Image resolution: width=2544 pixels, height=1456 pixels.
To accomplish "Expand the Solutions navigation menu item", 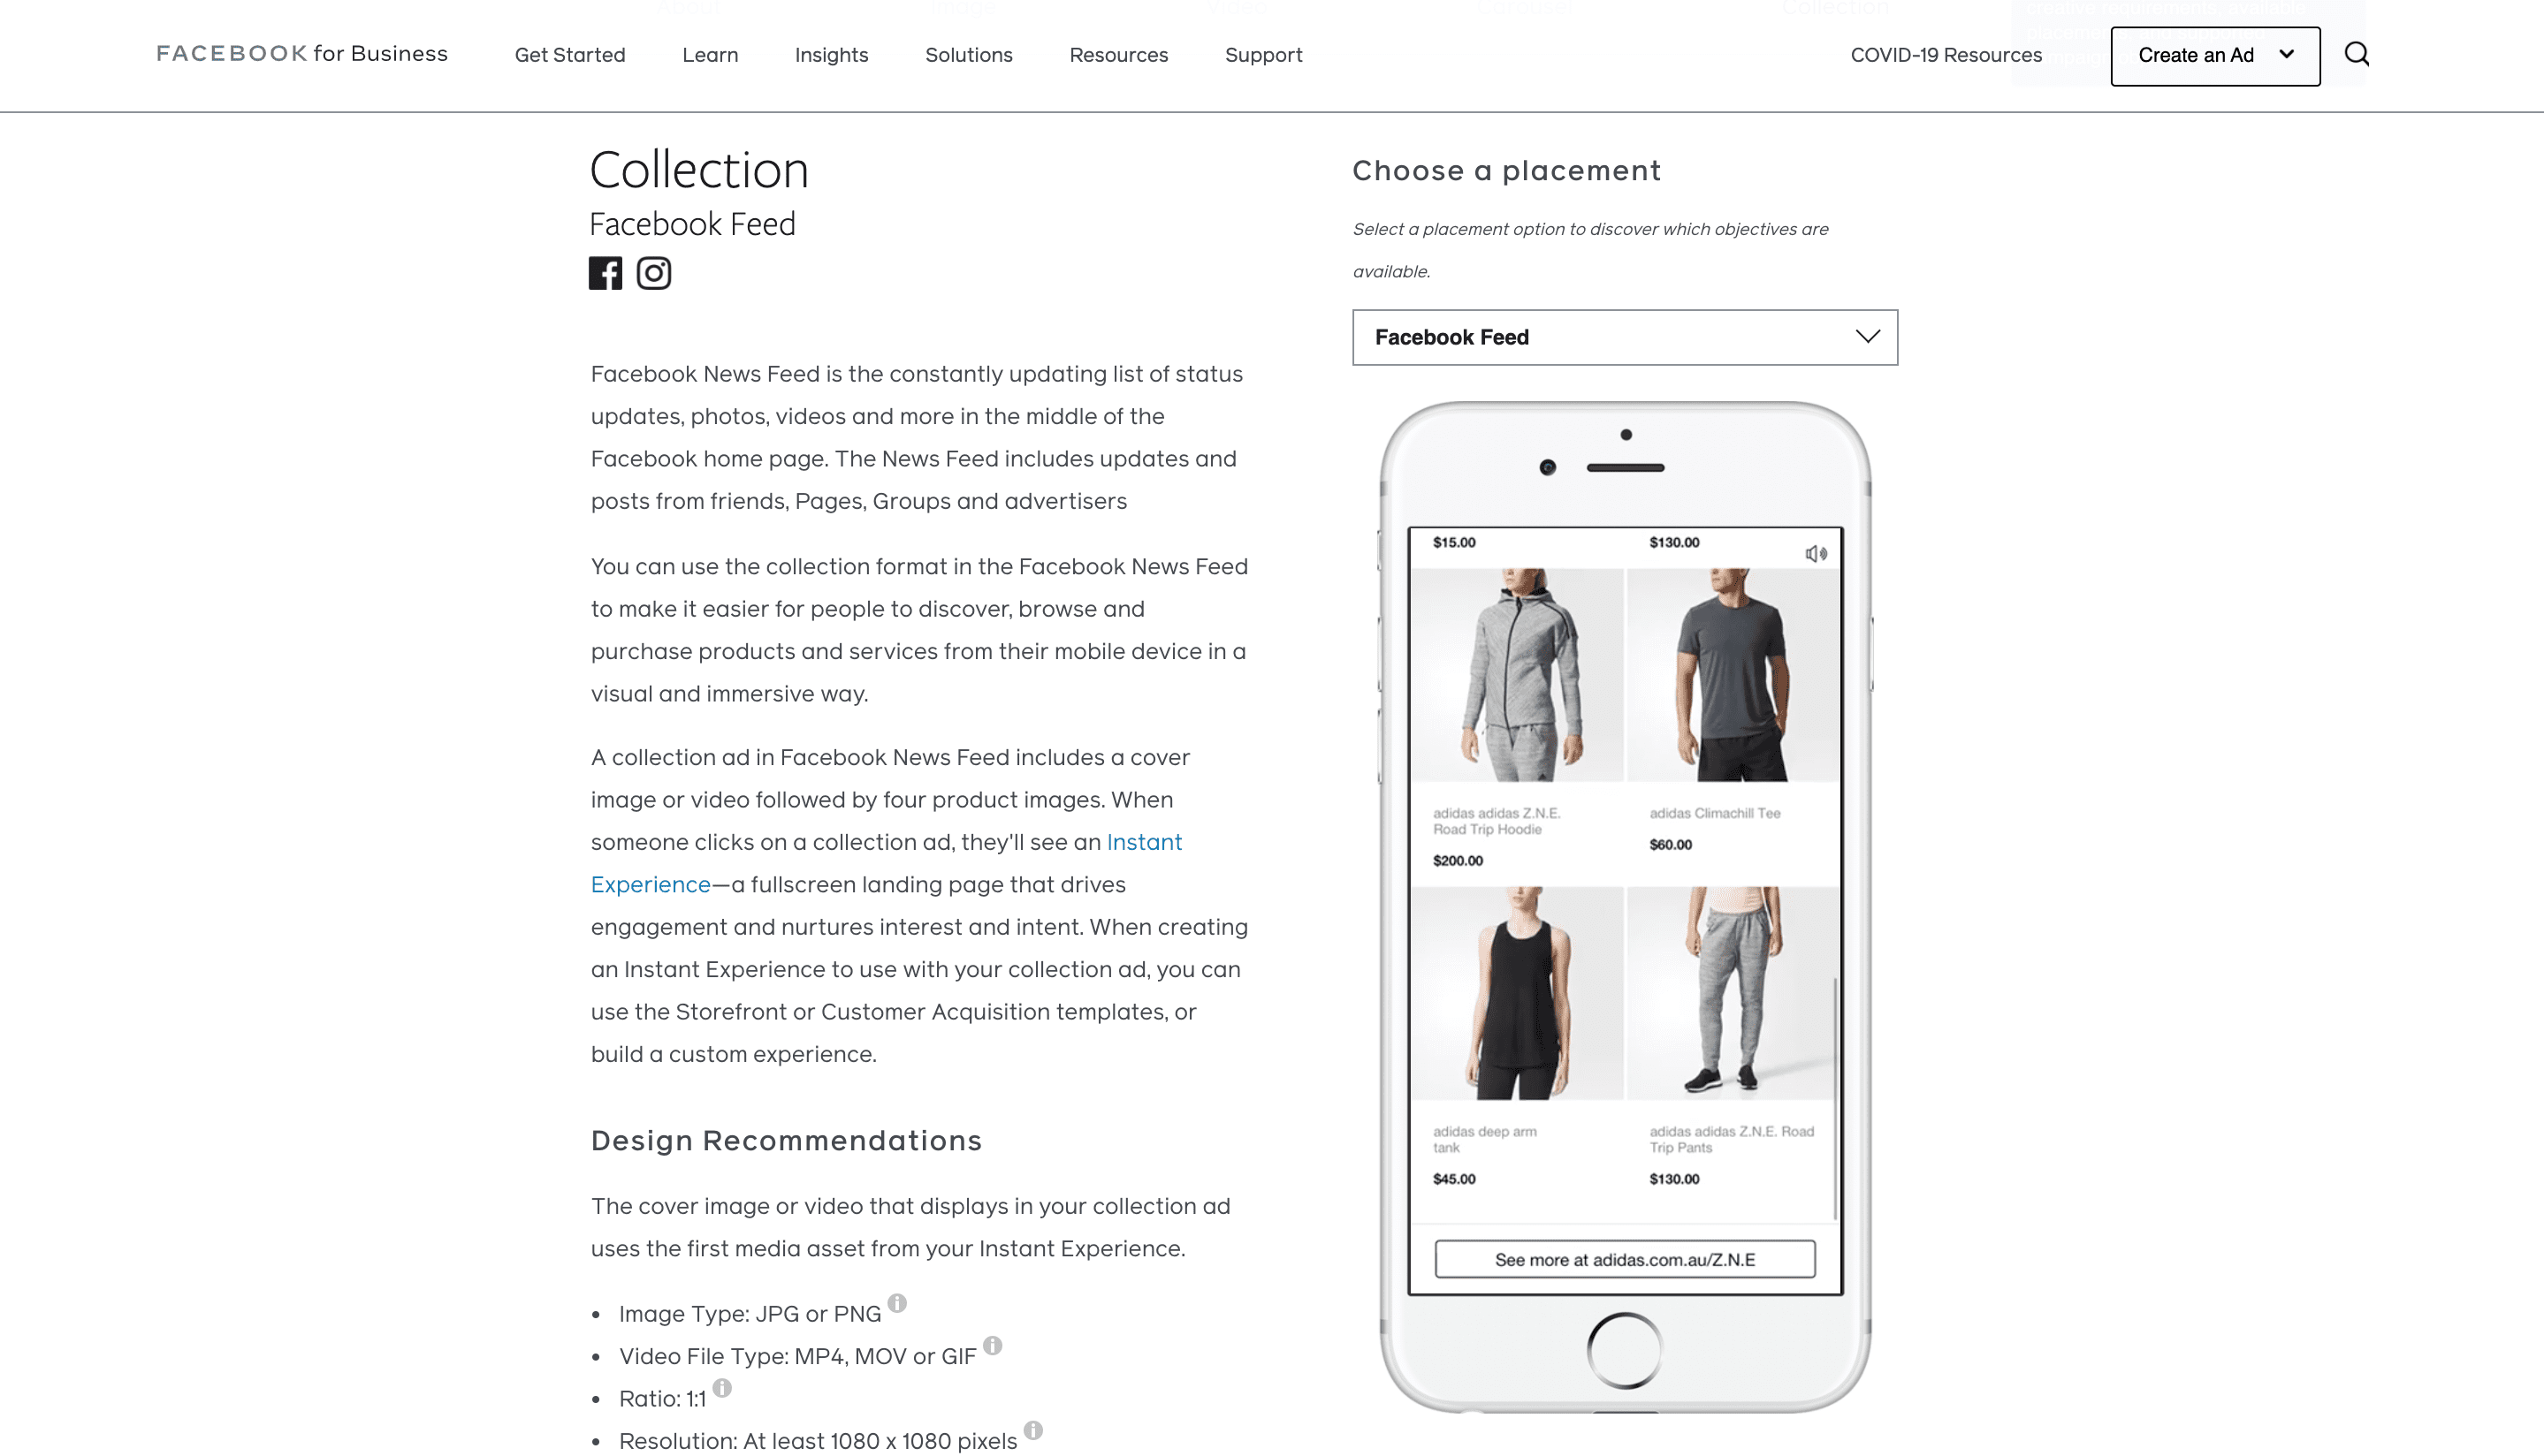I will point(968,54).
